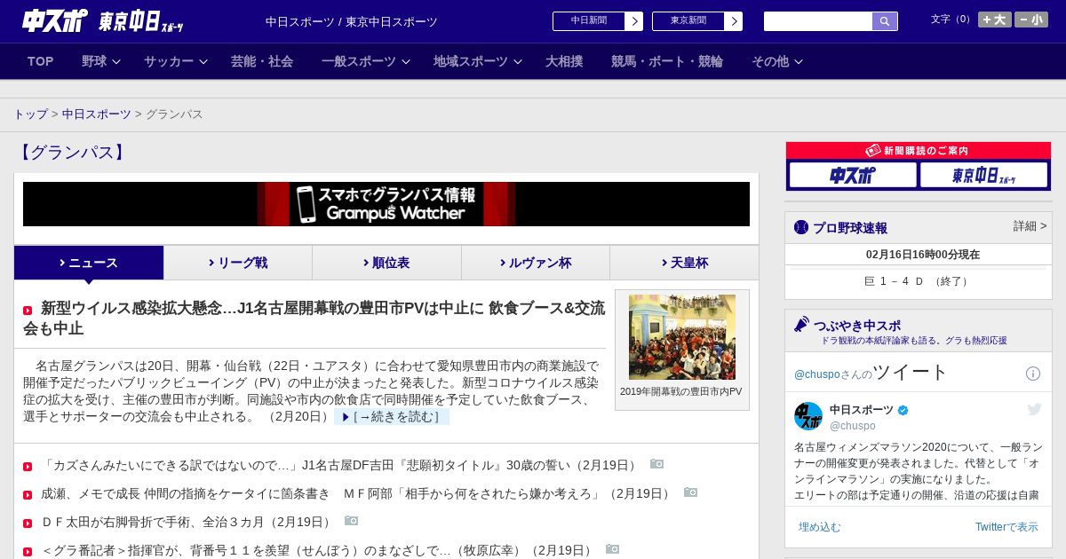Click the verified badge next to 中日スポーツ
This screenshot has height=559, width=1066.
point(903,410)
